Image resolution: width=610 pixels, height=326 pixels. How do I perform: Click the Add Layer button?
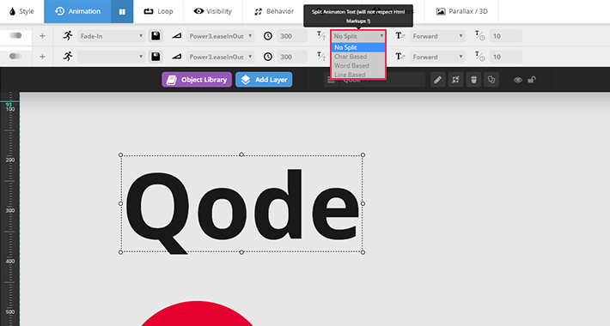(264, 80)
